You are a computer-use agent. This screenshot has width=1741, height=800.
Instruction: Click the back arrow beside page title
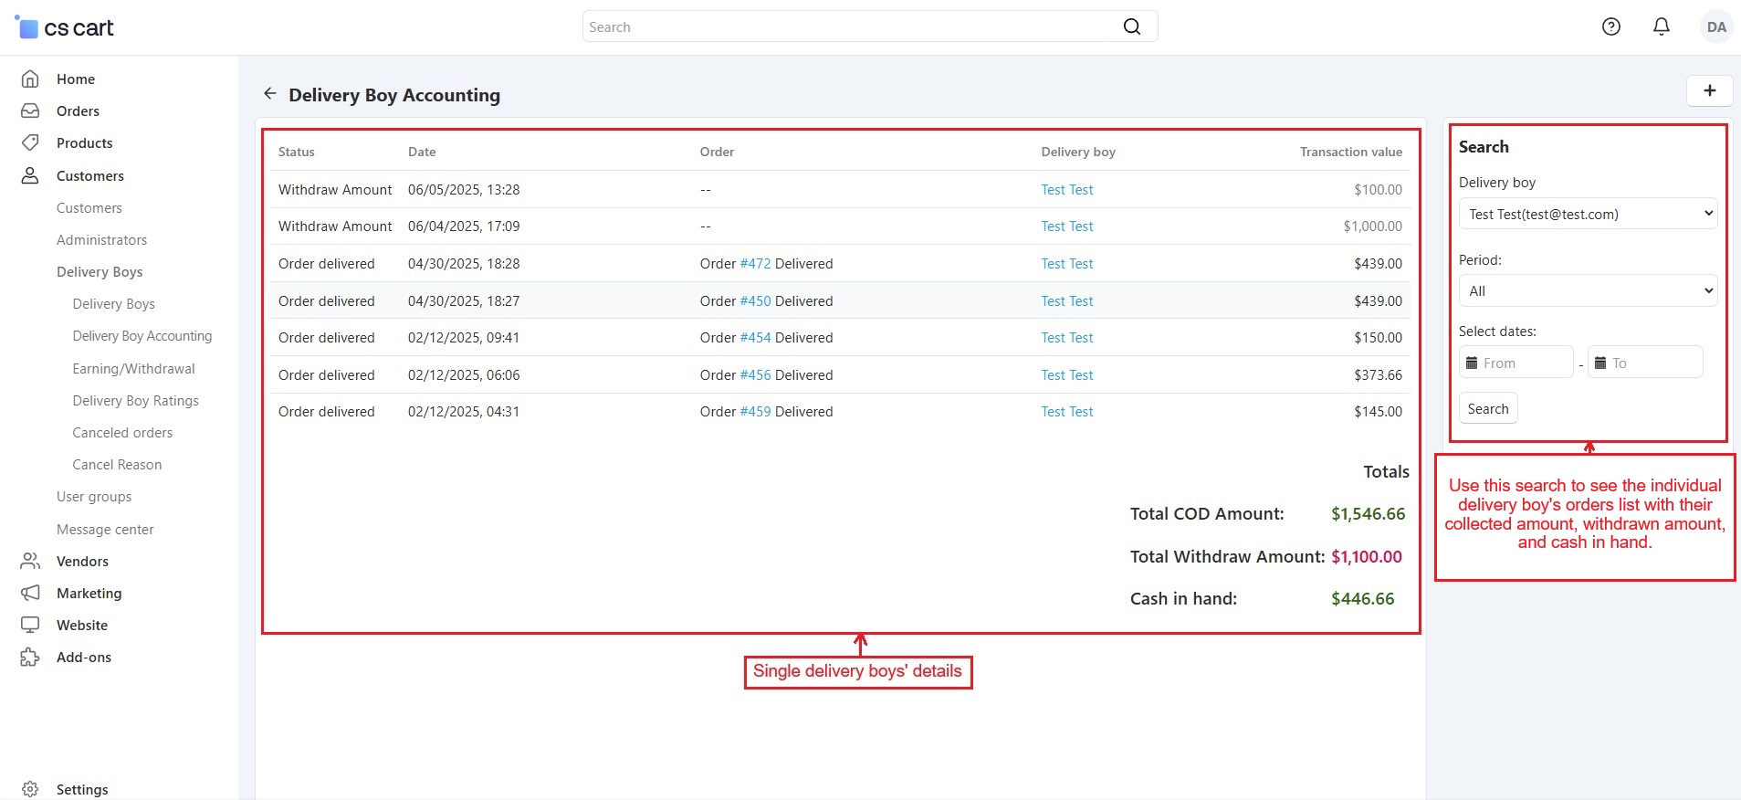click(x=269, y=93)
